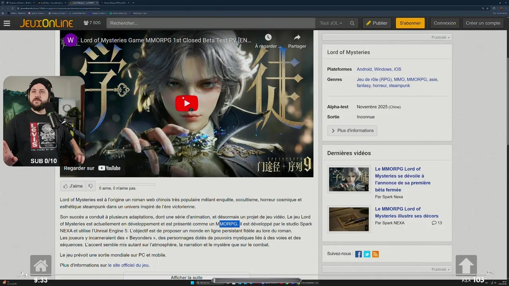Click the J'aime like button
Screen dimensions: 509x286
73,186
